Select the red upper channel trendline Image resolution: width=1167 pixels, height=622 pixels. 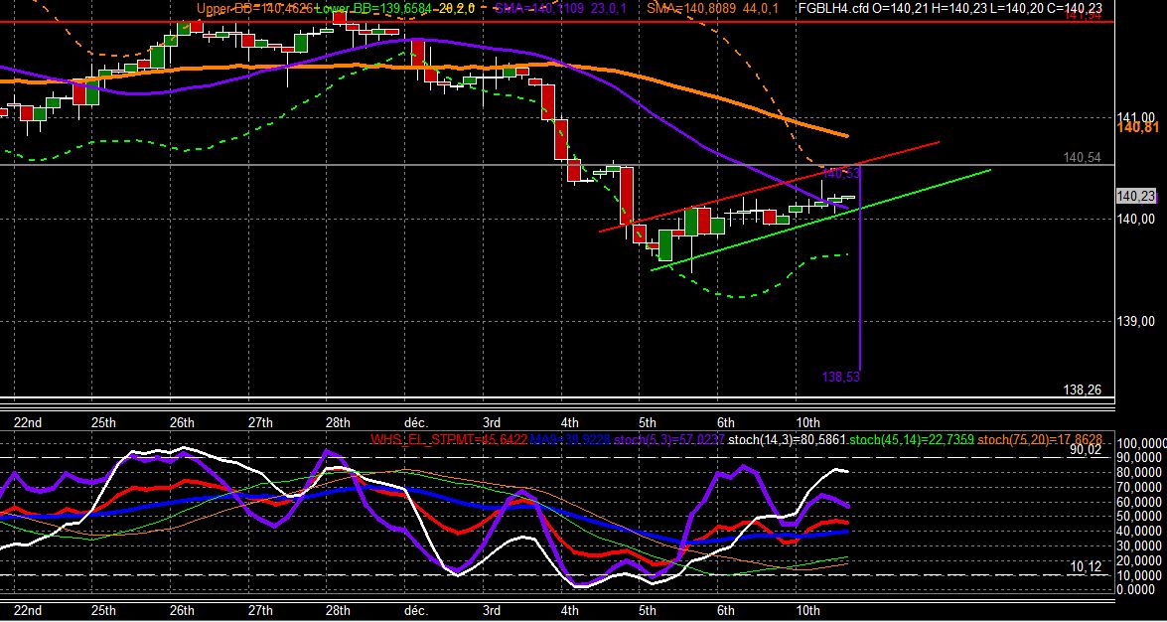click(x=769, y=186)
